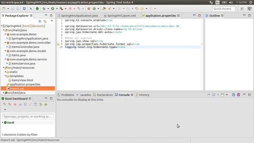Click the line 10 logging.level property text
The height and width of the screenshot is (143, 254).
[x=95, y=47]
